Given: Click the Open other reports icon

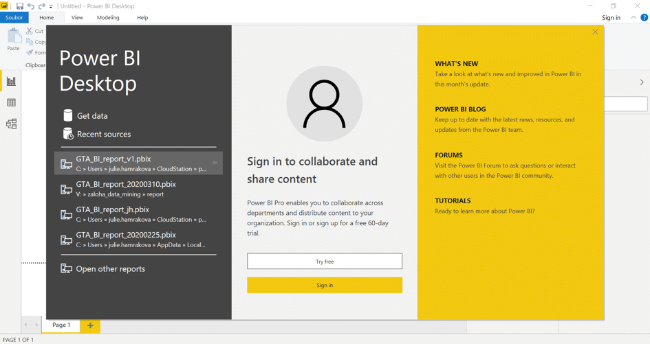Looking at the screenshot, I should click(x=66, y=268).
